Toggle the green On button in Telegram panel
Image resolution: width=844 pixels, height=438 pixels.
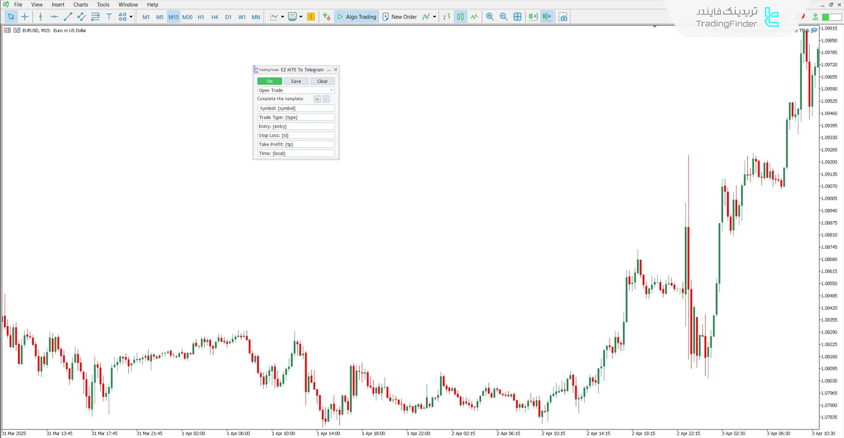(x=270, y=81)
